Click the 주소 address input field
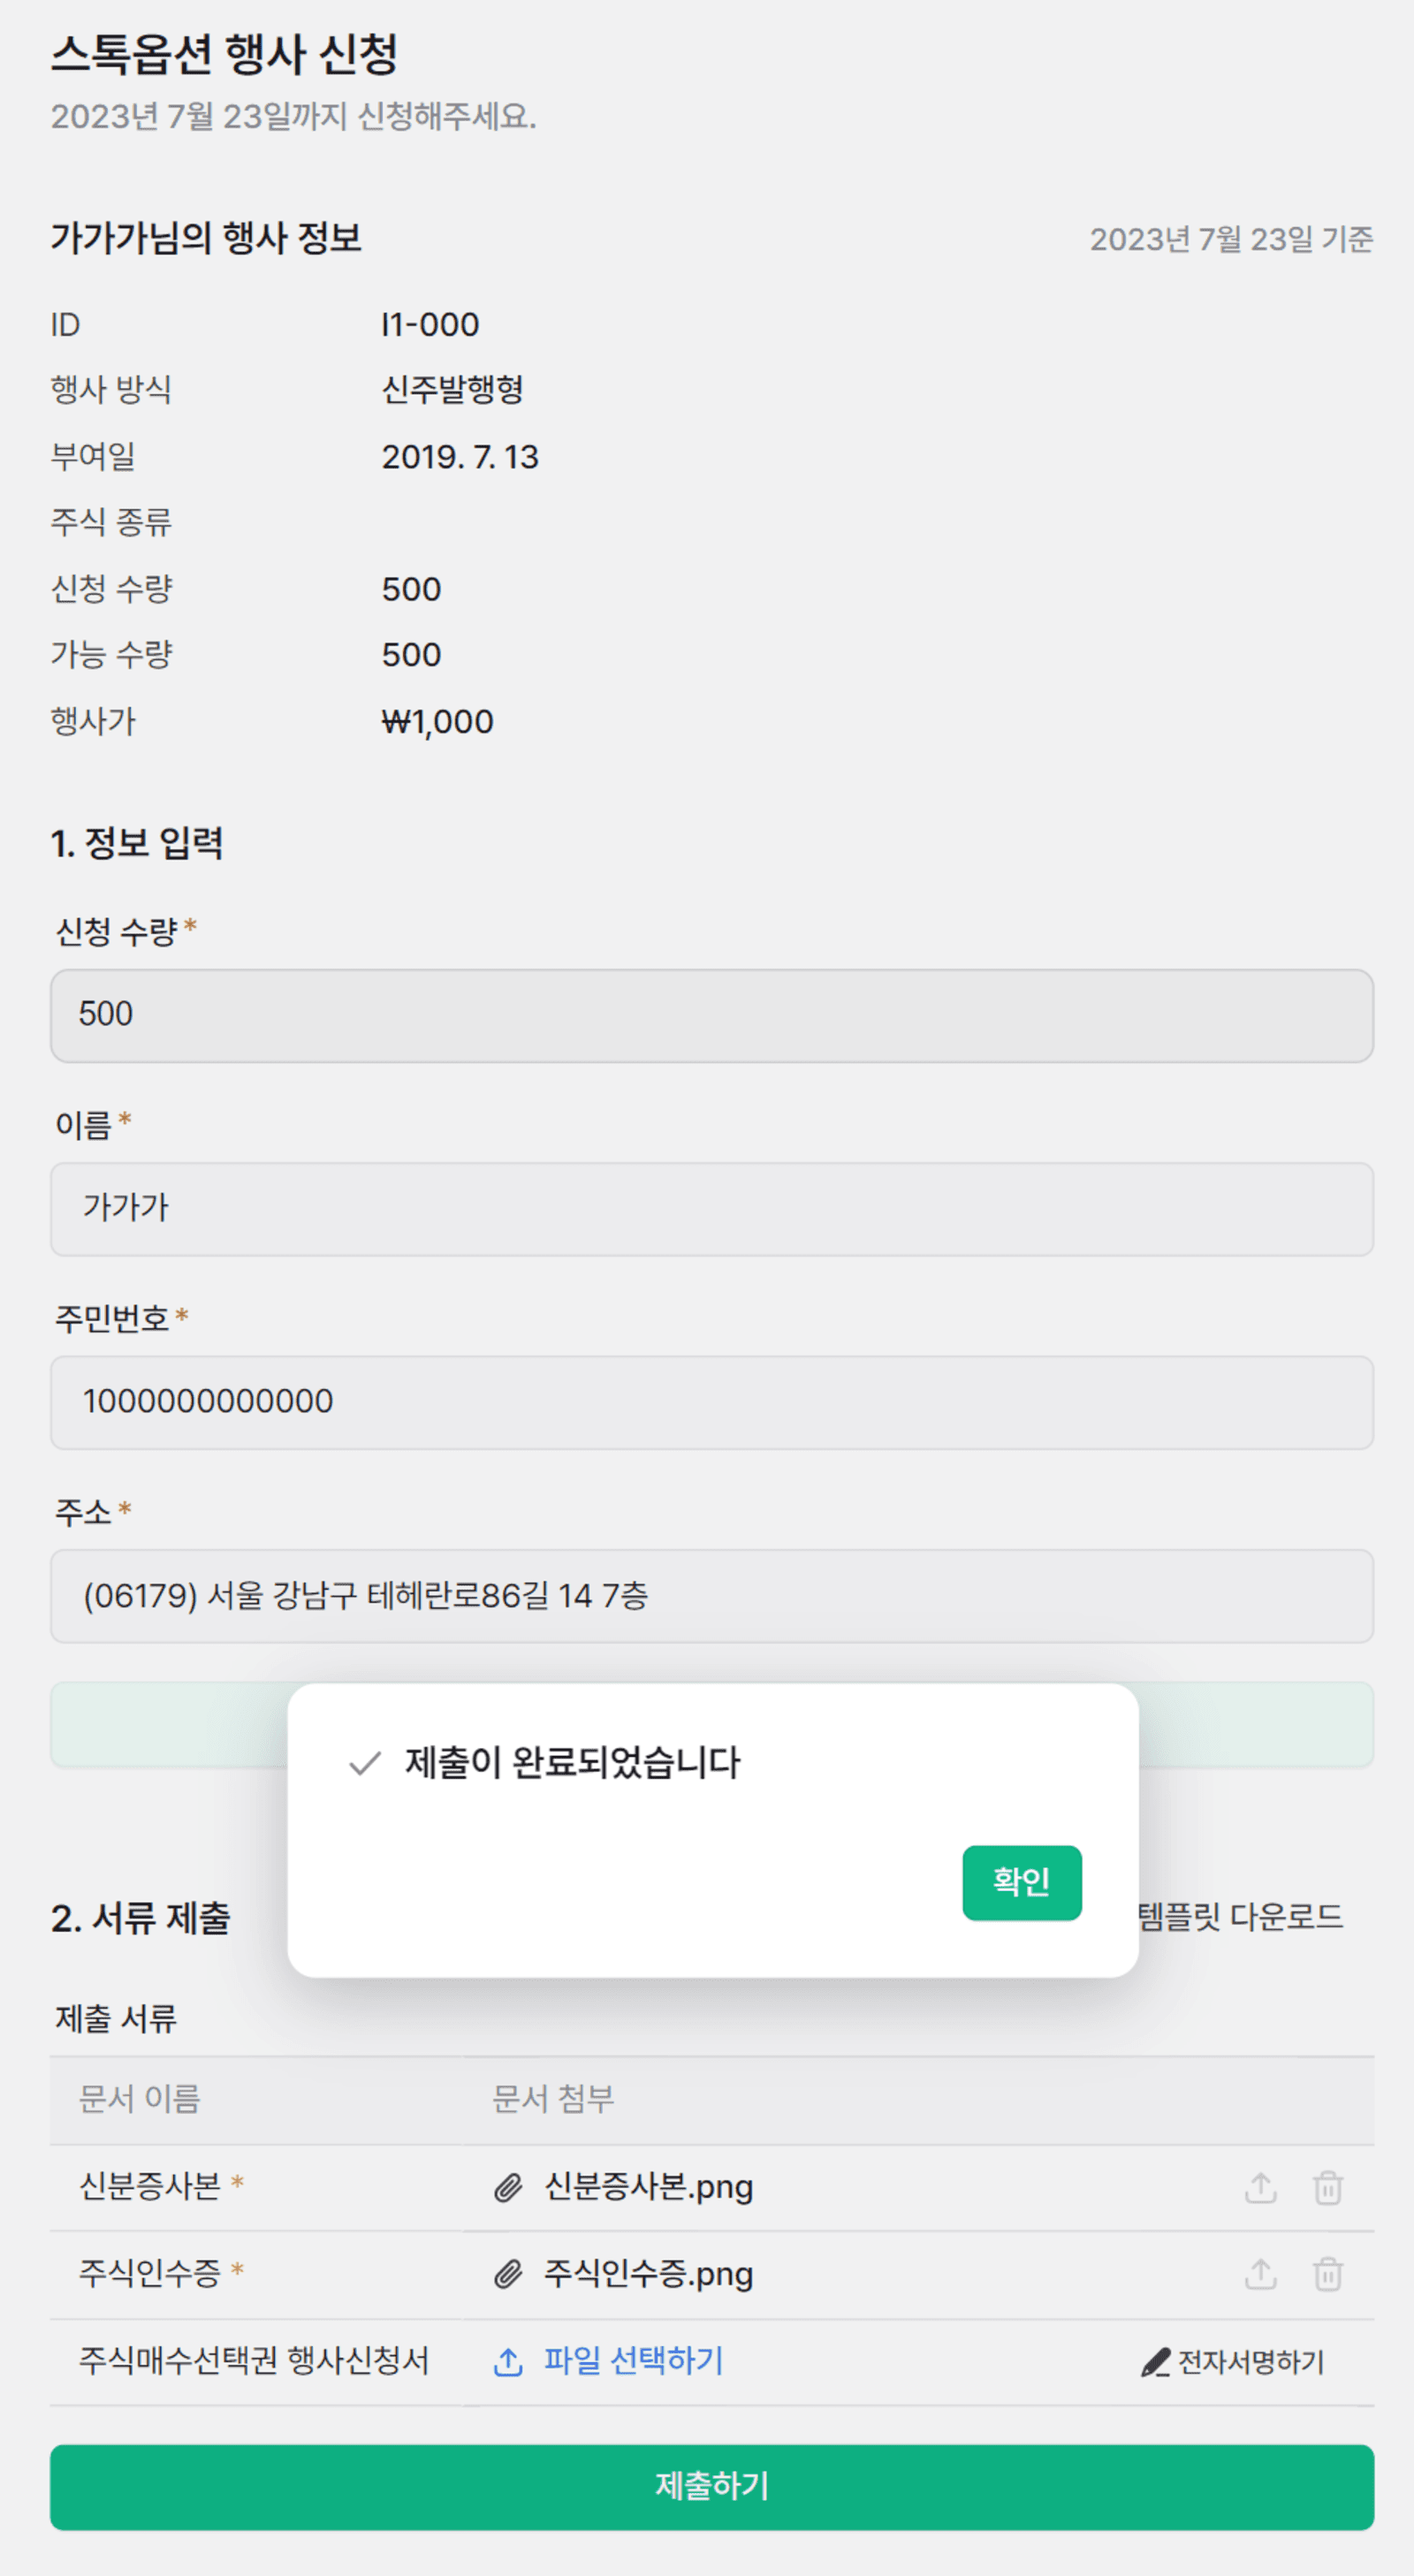Screen dimensions: 1414x2576 coord(712,1596)
